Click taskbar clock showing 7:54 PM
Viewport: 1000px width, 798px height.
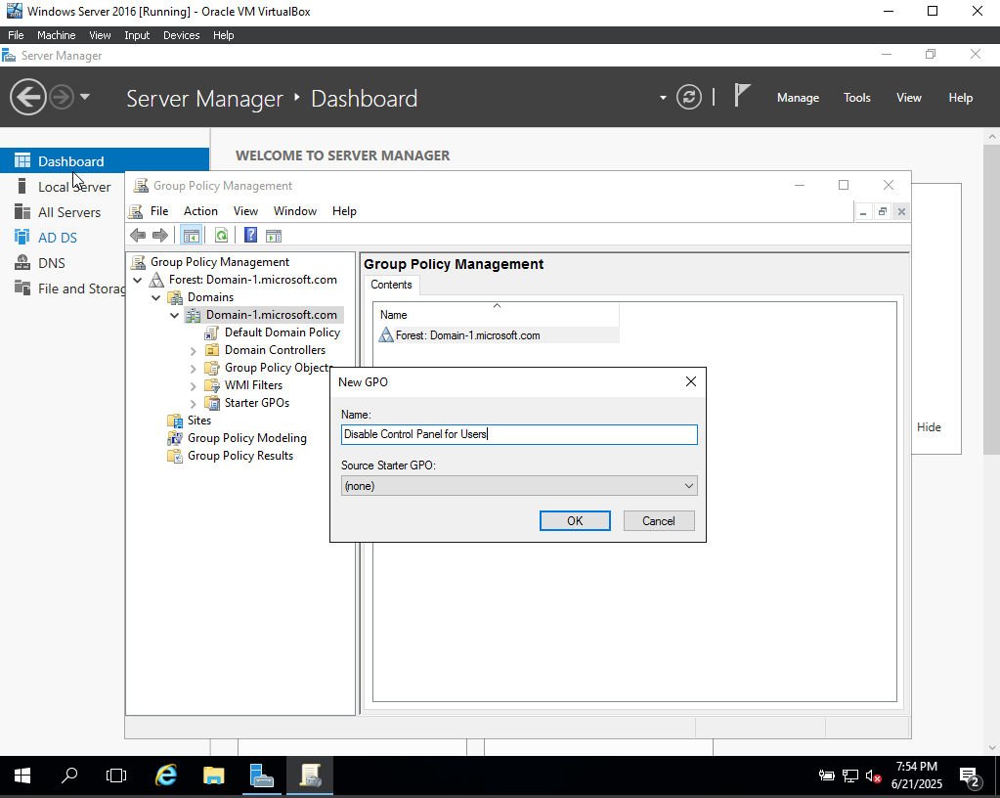pyautogui.click(x=917, y=776)
